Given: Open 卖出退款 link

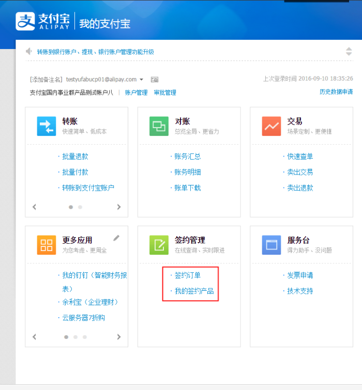Looking at the screenshot, I should [300, 188].
